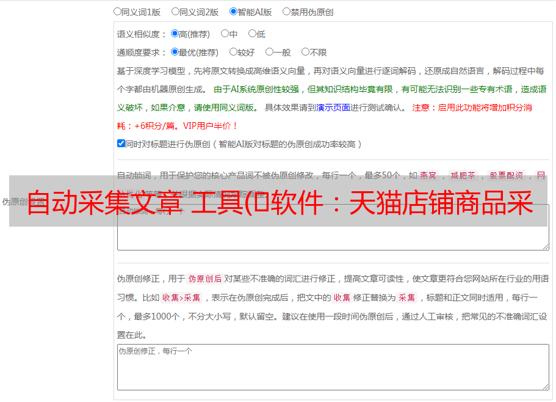
Task: Set 通顺度要求 to 较好
Action: [233, 52]
